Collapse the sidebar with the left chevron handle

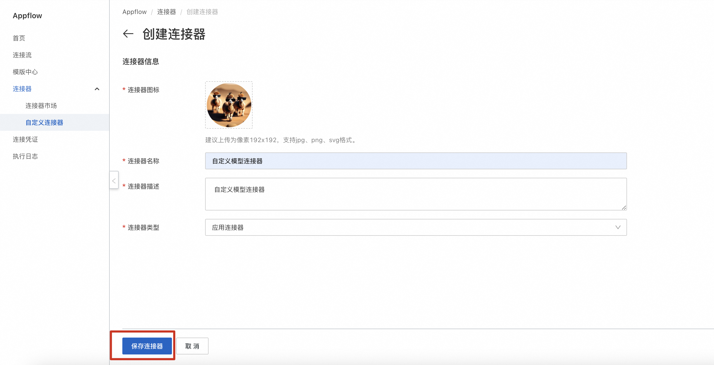[x=114, y=181]
